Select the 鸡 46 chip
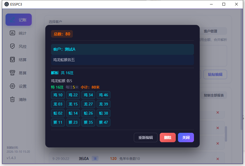 103,95
